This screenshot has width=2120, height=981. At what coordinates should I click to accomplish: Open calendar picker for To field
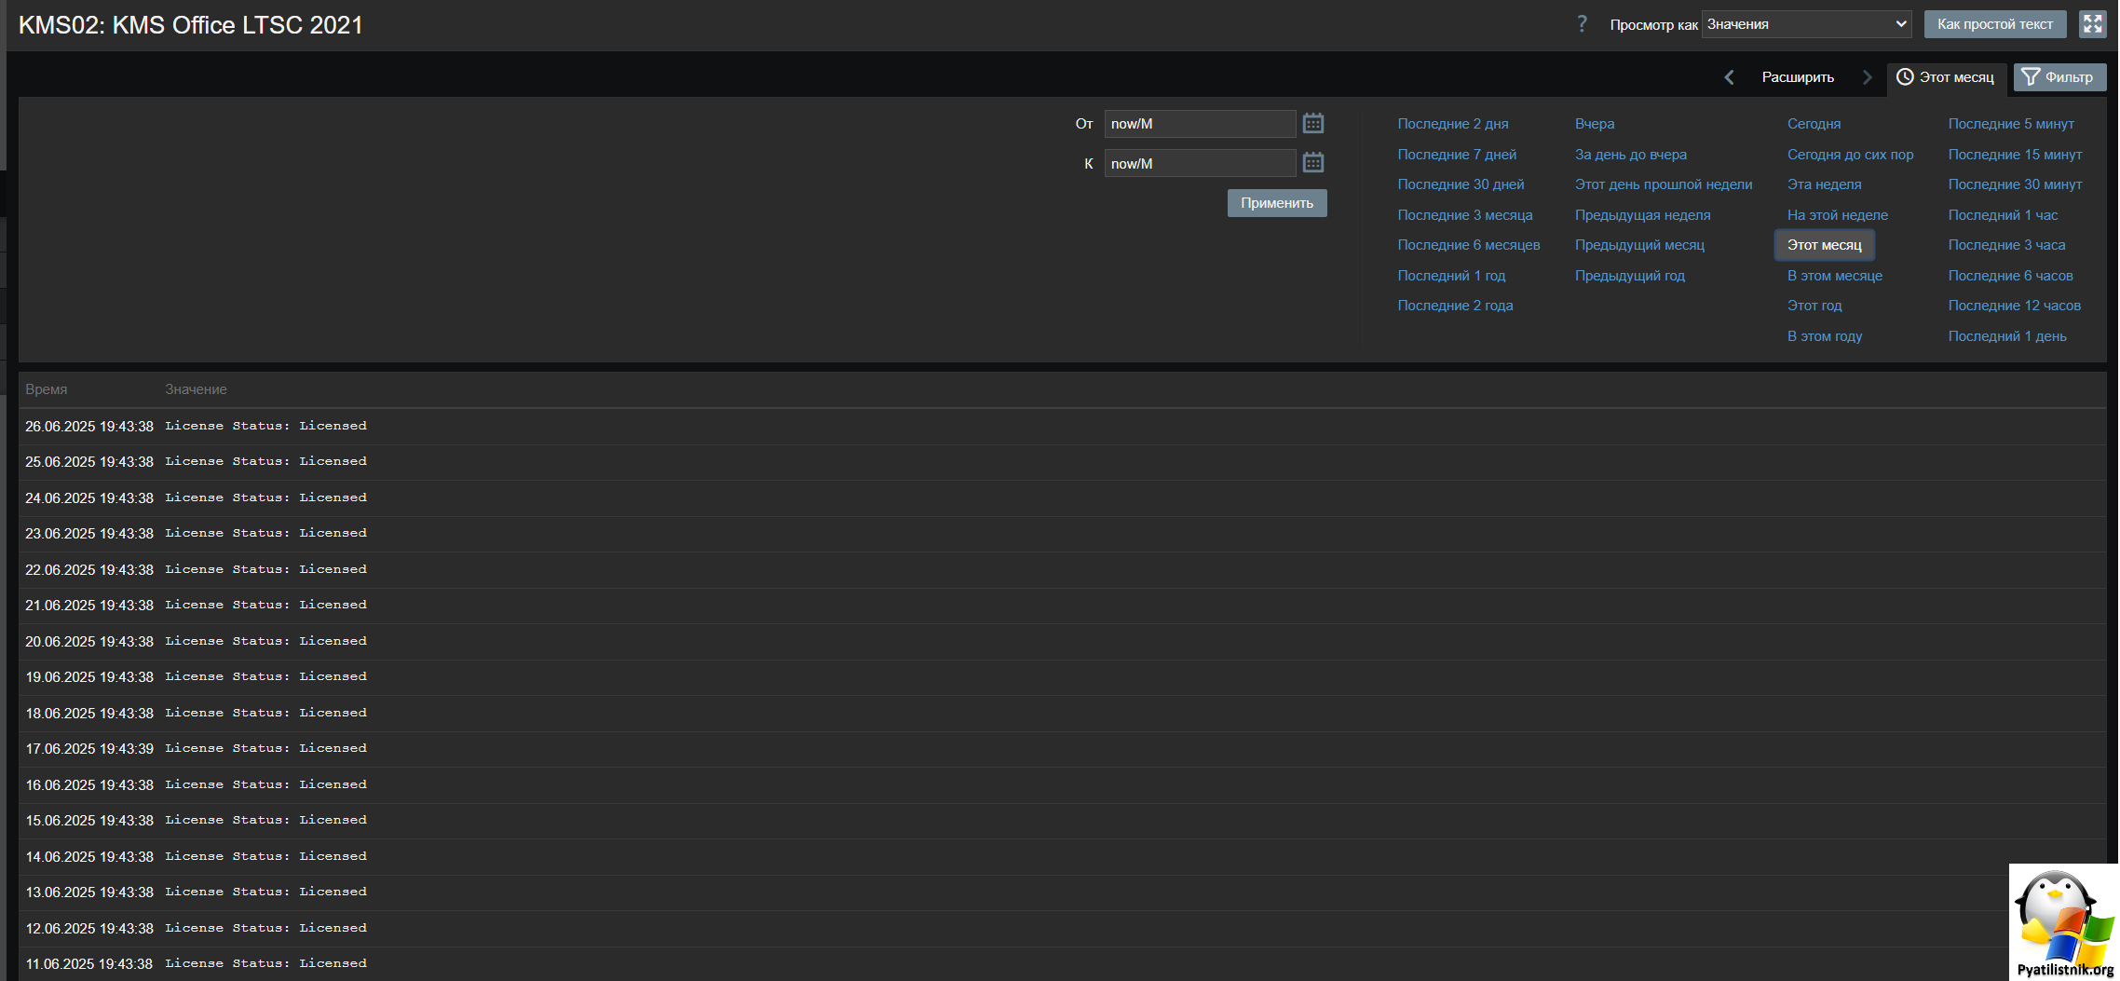click(x=1313, y=163)
